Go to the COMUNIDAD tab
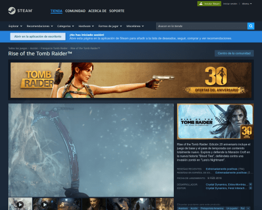This screenshot has height=210, width=262. pos(76,11)
